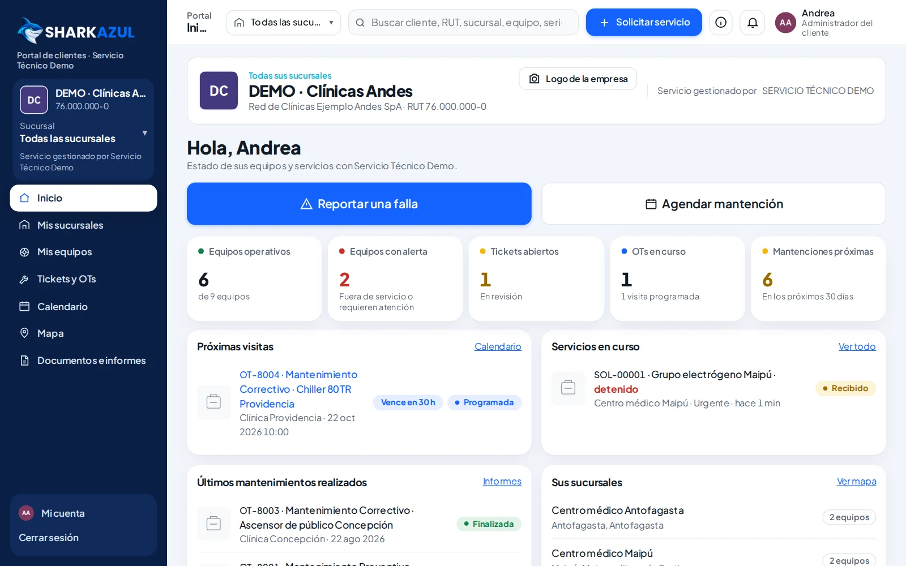Open Calendario in the sidebar
Screen dimensions: 906x566
pyautogui.click(x=83, y=306)
